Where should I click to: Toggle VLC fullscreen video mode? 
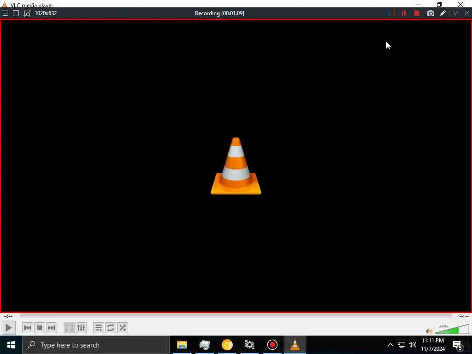pyautogui.click(x=69, y=328)
